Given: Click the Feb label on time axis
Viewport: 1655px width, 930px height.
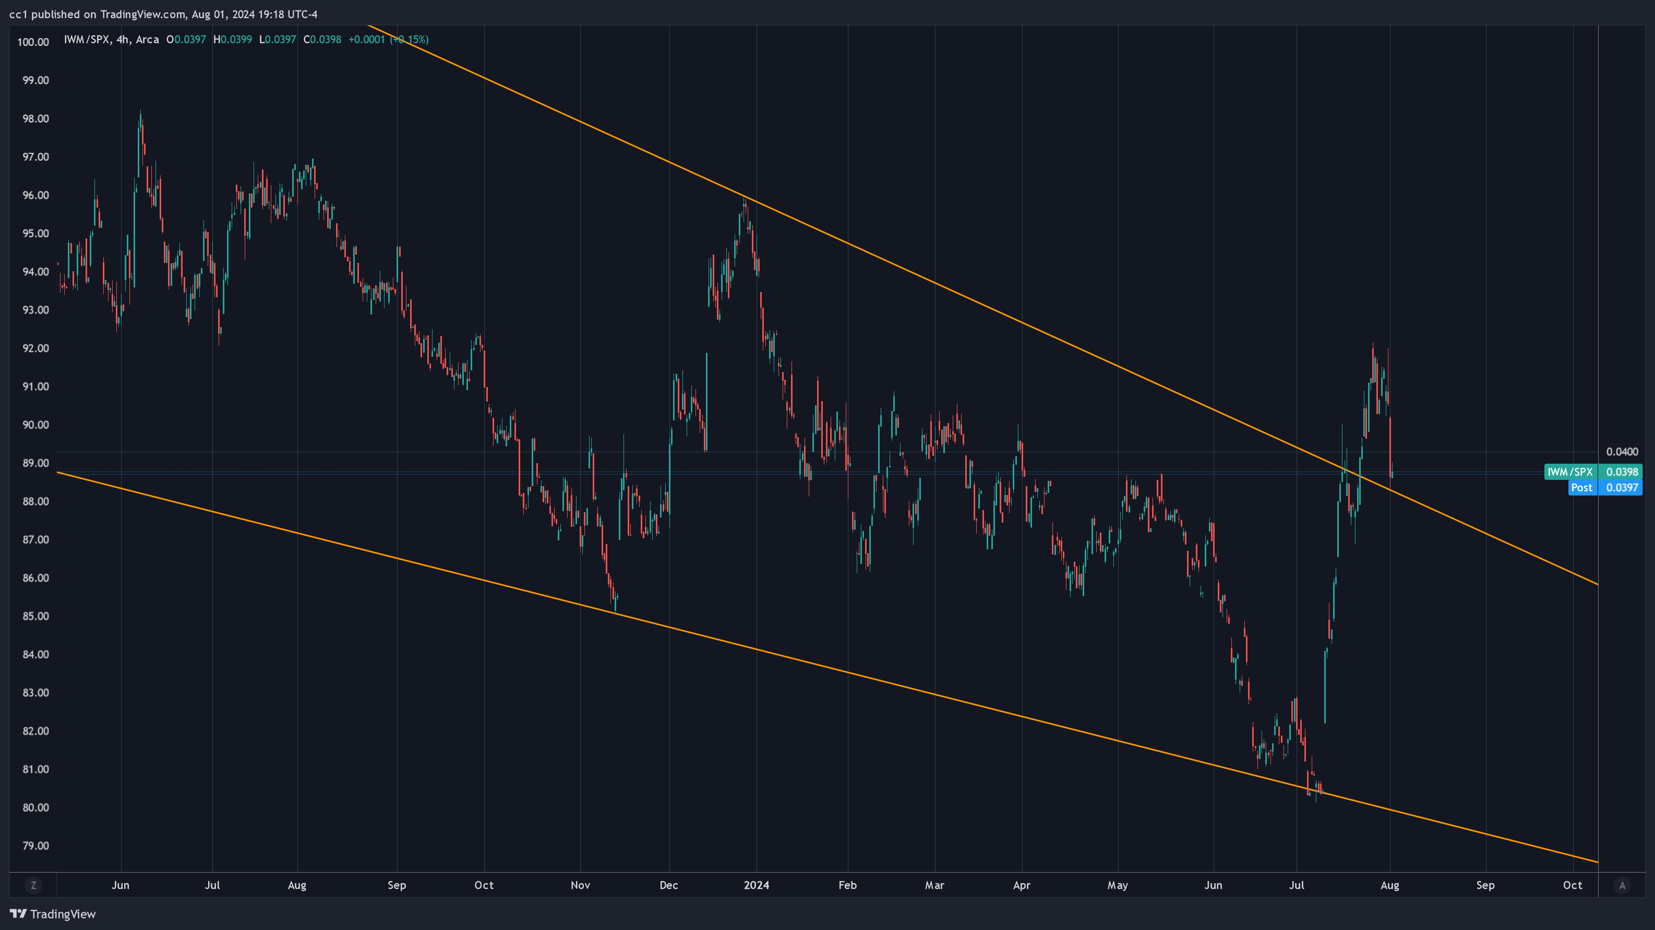Looking at the screenshot, I should click(x=847, y=885).
